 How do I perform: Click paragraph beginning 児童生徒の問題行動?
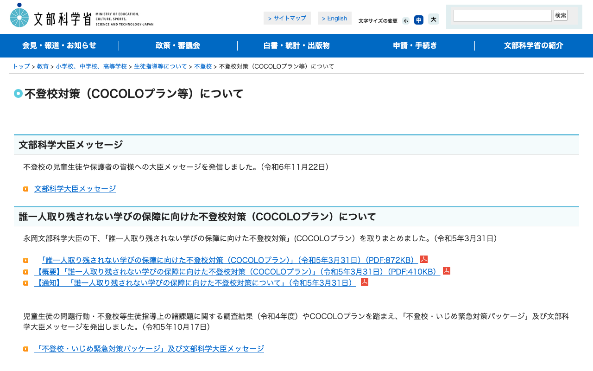click(296, 321)
